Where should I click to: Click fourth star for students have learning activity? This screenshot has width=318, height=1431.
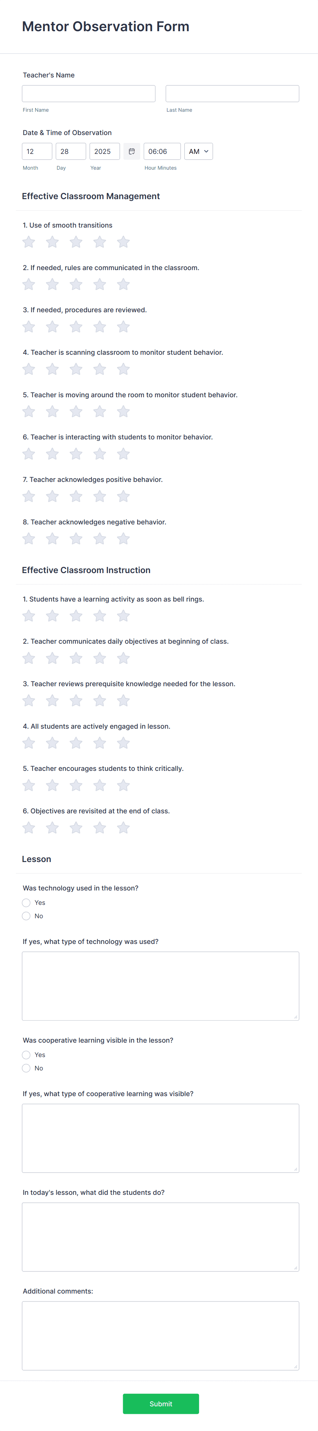pyautogui.click(x=99, y=616)
